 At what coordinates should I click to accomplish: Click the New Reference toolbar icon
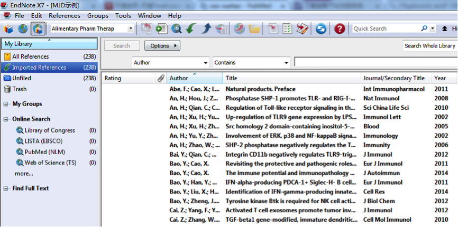(161, 29)
